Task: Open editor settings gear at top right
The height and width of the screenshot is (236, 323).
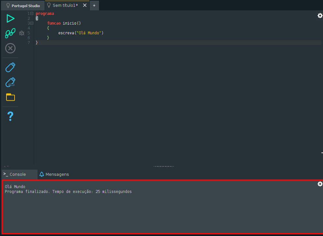Action: point(320,16)
